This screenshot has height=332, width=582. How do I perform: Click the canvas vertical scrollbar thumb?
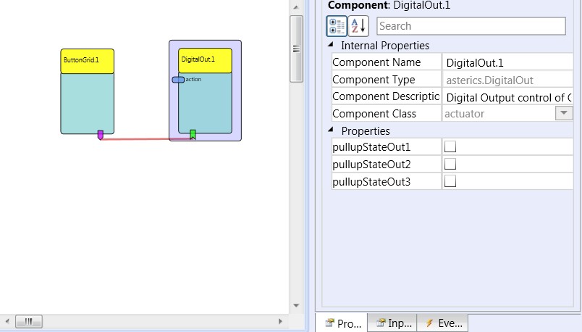click(296, 49)
